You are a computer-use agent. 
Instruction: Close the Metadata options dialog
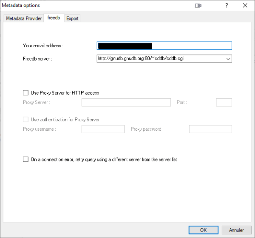click(x=245, y=6)
